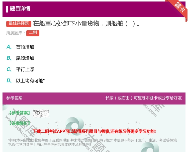The height and width of the screenshot is (152, 188).
Task: Choose option A 首倾增加
Action: click(x=20, y=47)
